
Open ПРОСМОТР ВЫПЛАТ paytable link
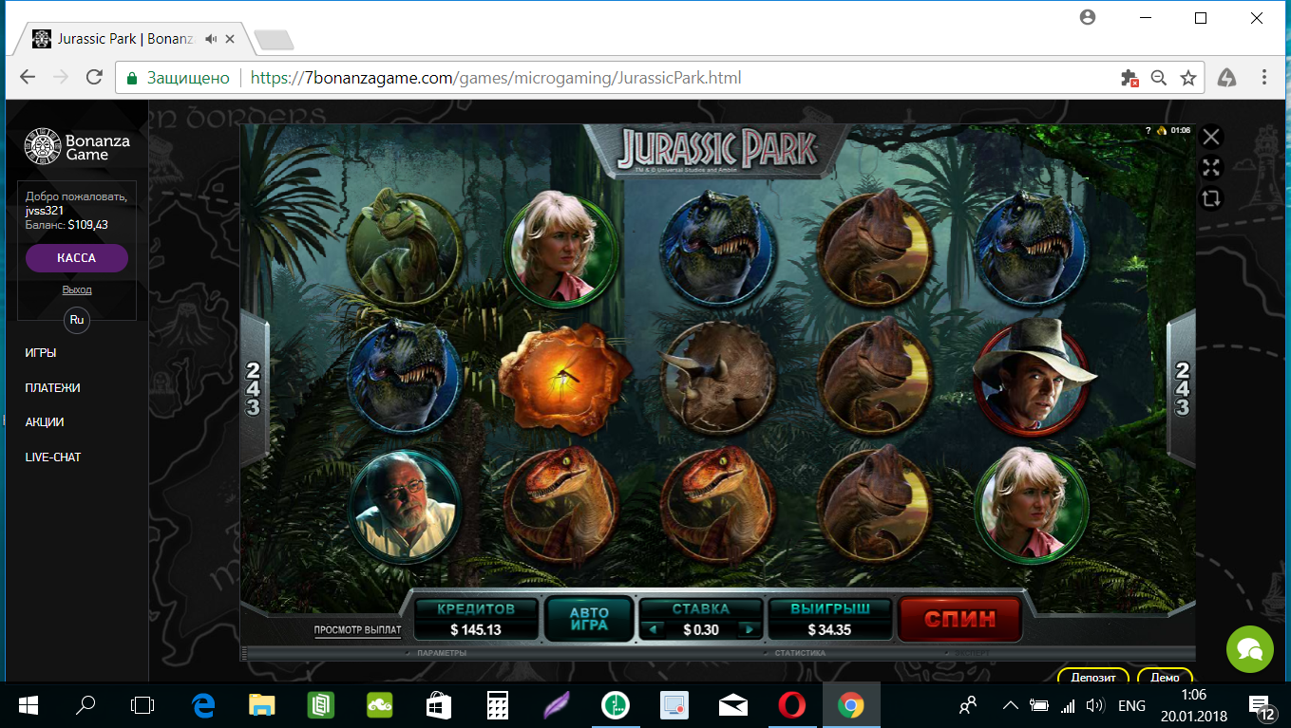click(358, 630)
